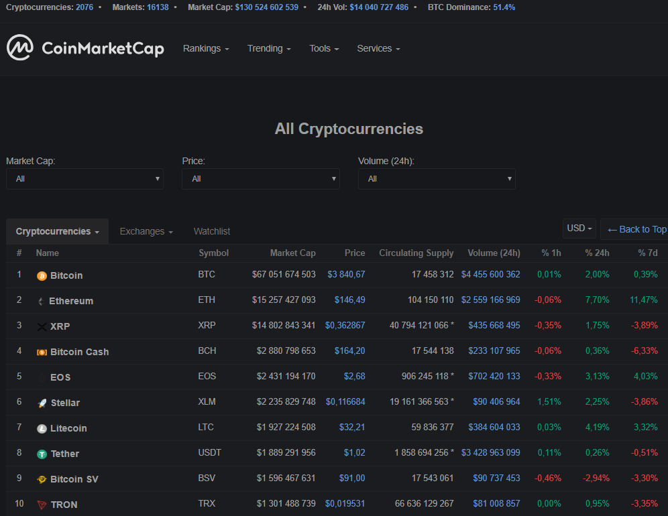Switch to the Watchlist tab
The height and width of the screenshot is (516, 668).
[212, 231]
